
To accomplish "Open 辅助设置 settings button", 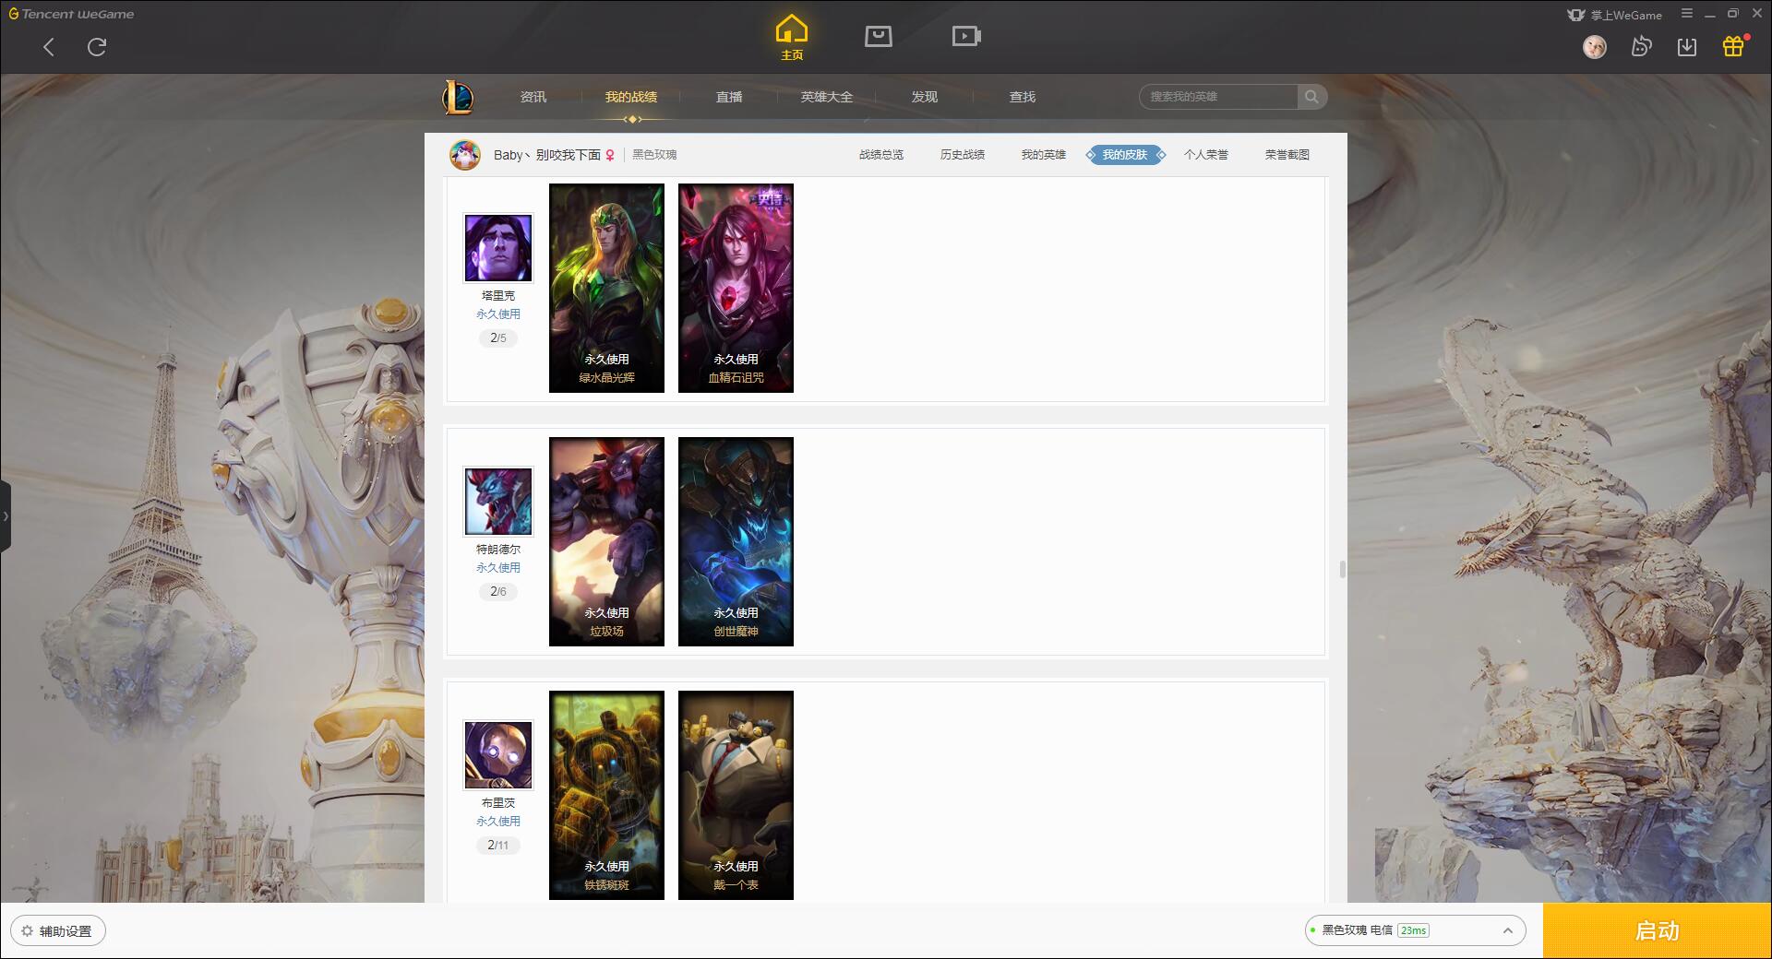I will tap(58, 931).
